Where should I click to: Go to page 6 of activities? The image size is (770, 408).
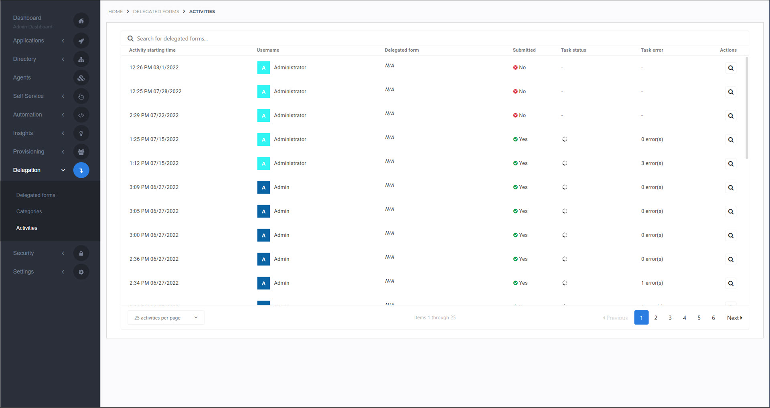point(713,318)
